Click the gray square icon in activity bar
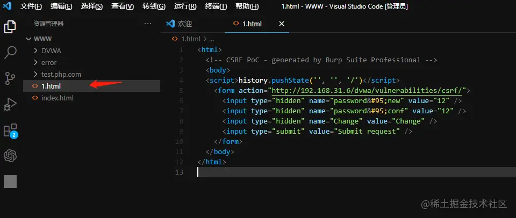This screenshot has width=516, height=218. point(10,181)
